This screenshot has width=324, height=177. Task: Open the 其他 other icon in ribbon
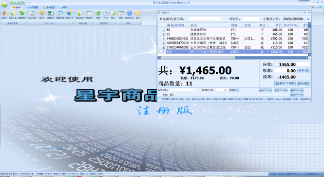[x=121, y=14]
